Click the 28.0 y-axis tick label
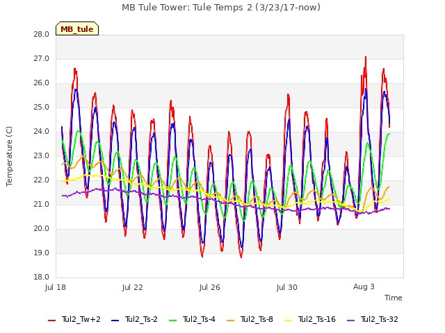Viewport: 445px width, 333px height. tap(42, 35)
